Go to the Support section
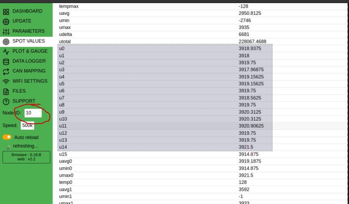This screenshot has width=349, height=204. [24, 101]
